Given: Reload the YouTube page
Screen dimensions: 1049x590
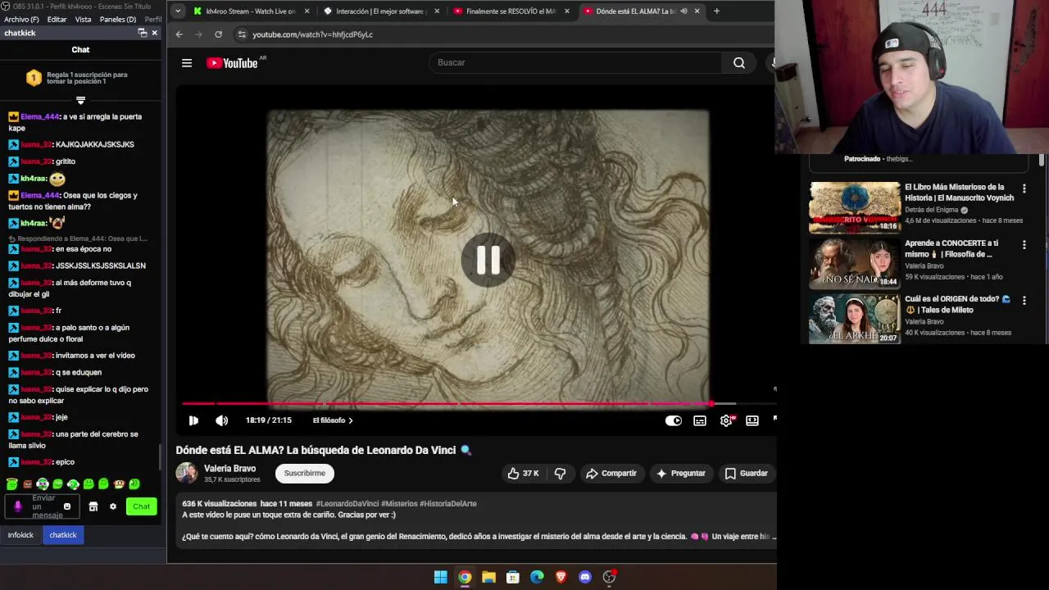Looking at the screenshot, I should [218, 34].
